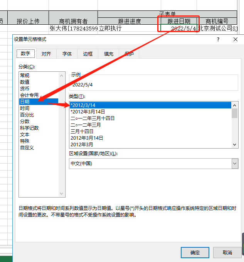This screenshot has height=262, width=244.
Task: Switch to the 填充 tab
Action: pyautogui.click(x=109, y=54)
